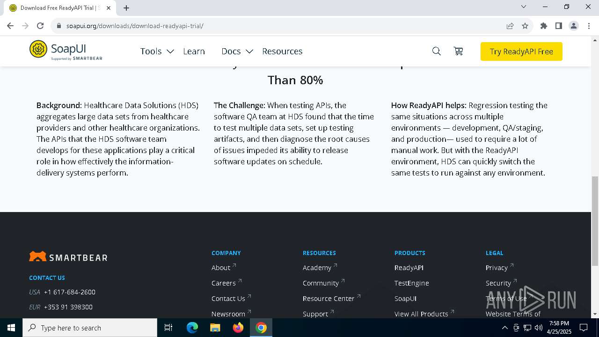Click the site address bar URL
Screen dimensions: 599x337
pos(135,26)
